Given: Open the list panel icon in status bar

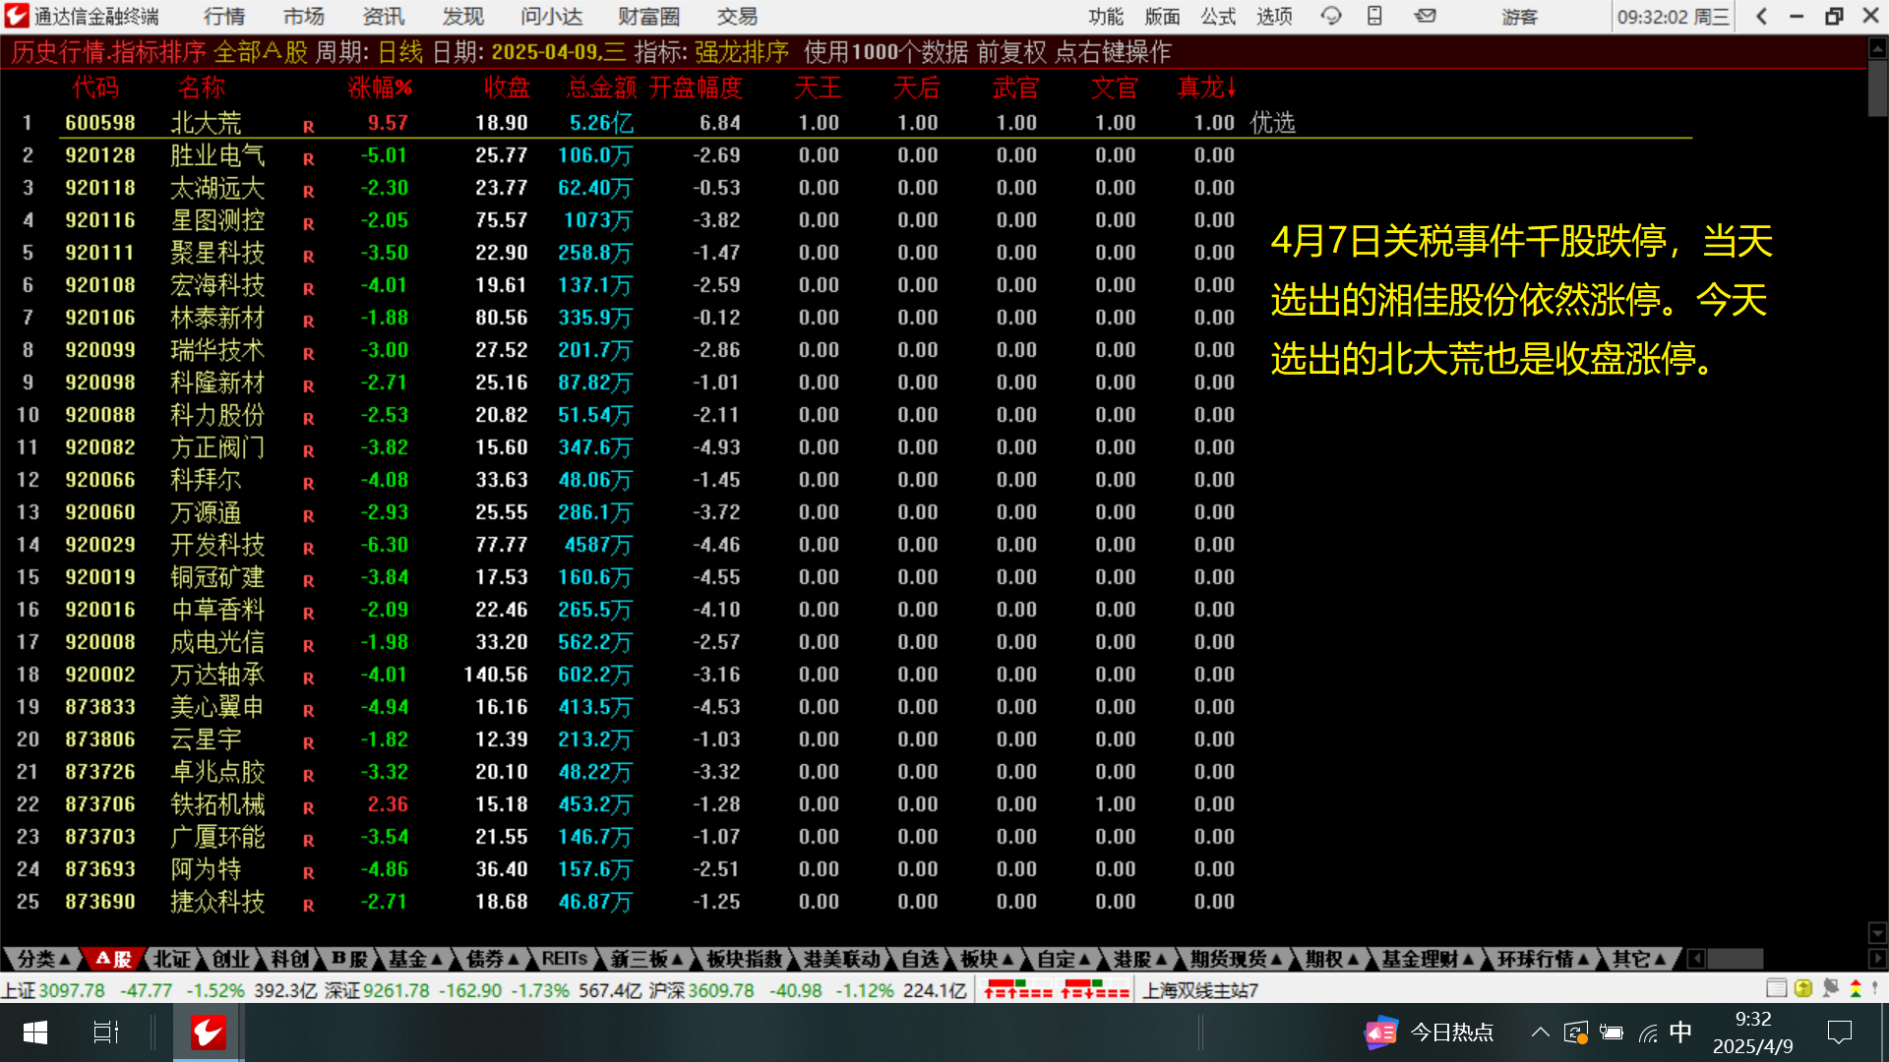Looking at the screenshot, I should click(1776, 988).
